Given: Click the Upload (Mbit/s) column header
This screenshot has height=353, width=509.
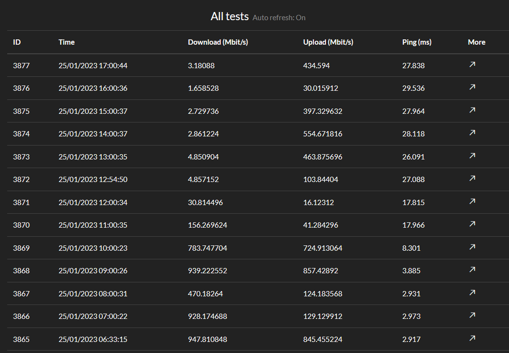Looking at the screenshot, I should tap(328, 42).
